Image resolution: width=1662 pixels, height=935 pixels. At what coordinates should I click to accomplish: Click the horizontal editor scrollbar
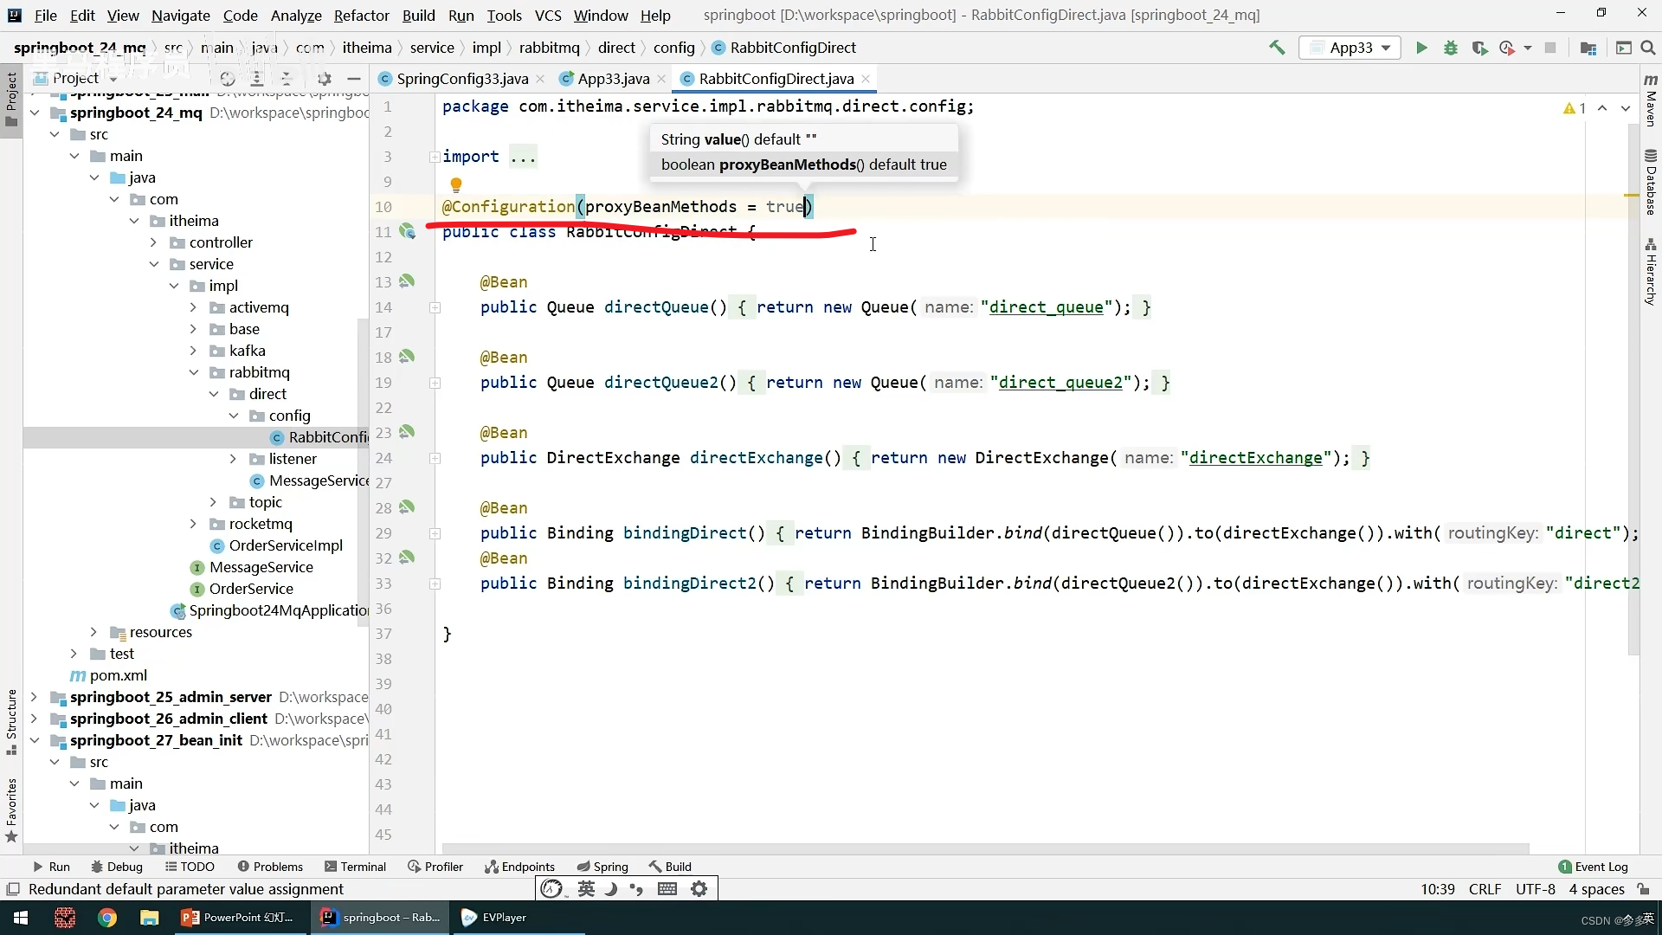click(985, 848)
